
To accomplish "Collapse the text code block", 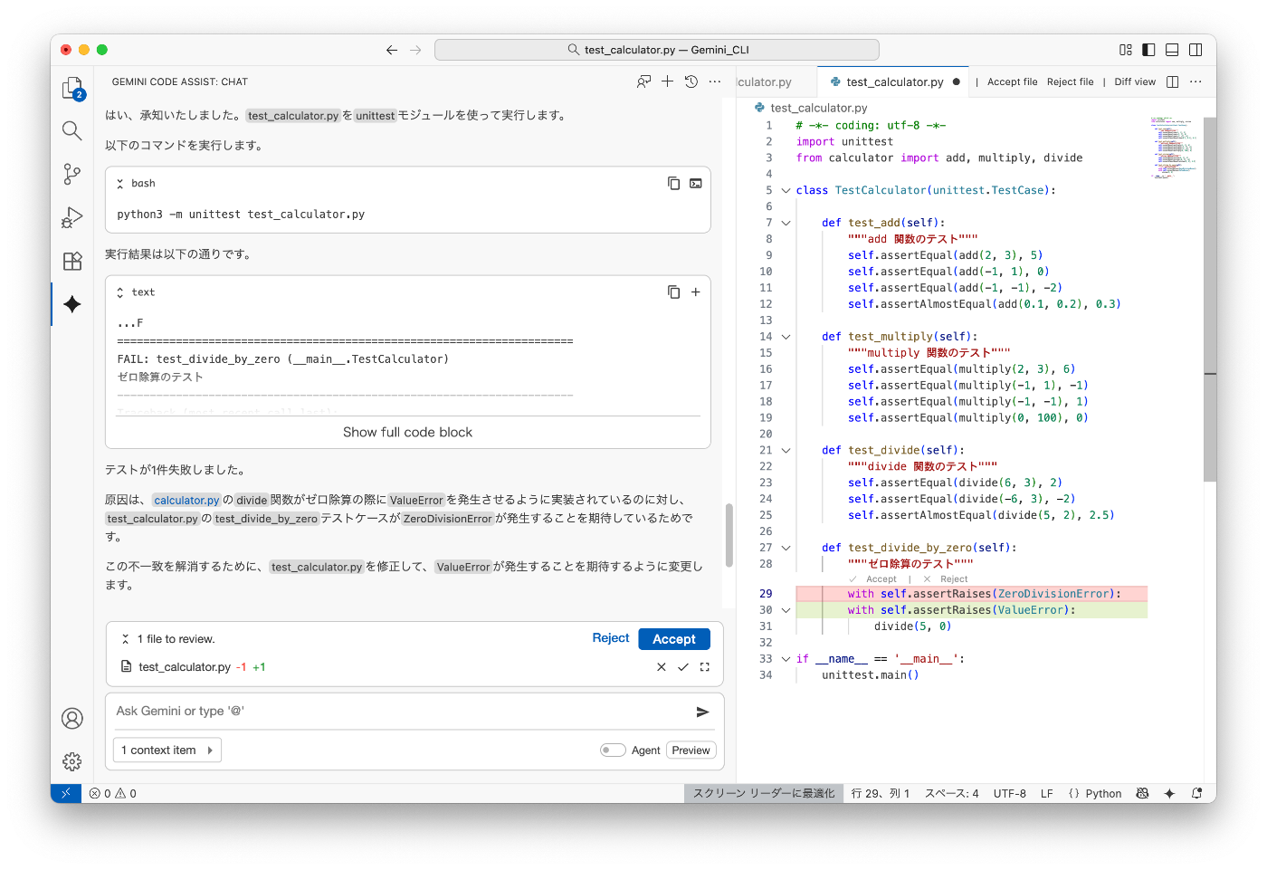I will pos(120,292).
